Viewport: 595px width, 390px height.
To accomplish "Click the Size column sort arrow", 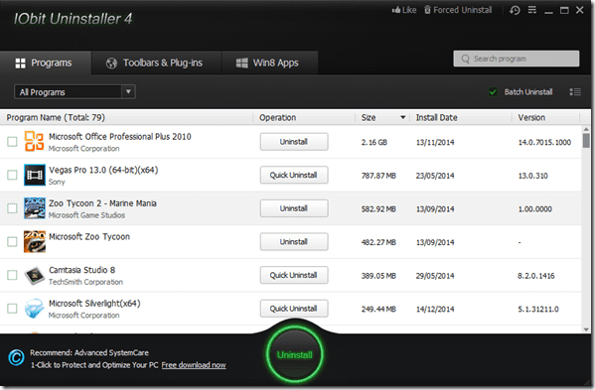I will 403,117.
